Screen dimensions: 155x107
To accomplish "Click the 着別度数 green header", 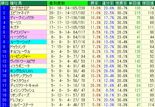I will pos(67,3).
